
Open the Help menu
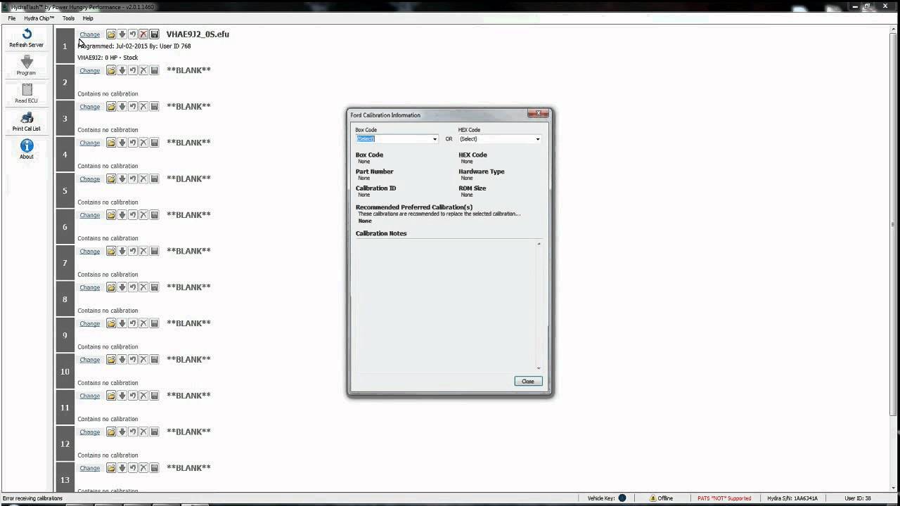pos(88,18)
